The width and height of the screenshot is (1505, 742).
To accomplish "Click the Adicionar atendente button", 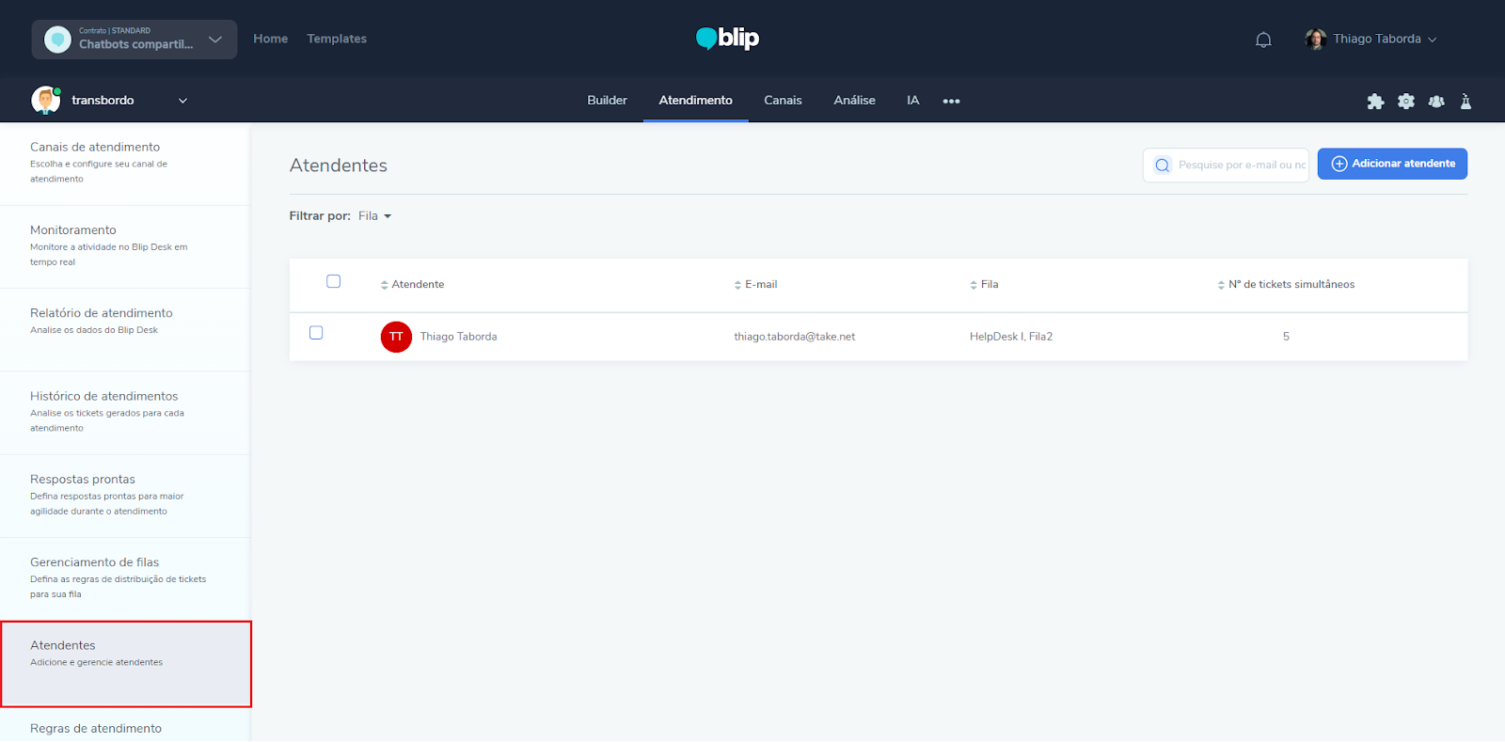I will point(1392,164).
